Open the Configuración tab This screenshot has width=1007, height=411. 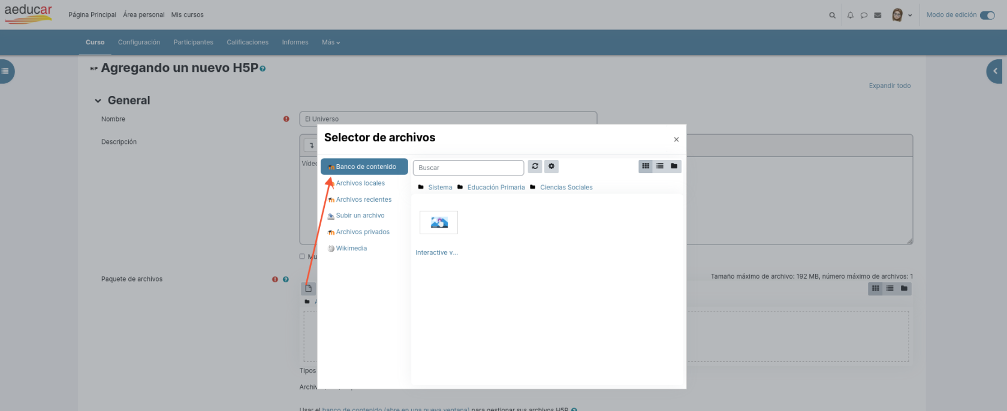(139, 43)
